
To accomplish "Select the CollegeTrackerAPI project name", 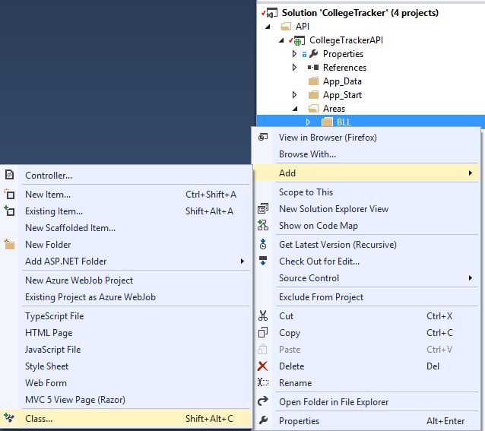I will pyautogui.click(x=346, y=40).
